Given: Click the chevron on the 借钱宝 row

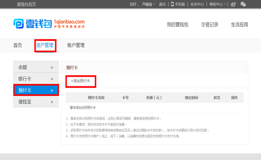Looking at the screenshot, I should tap(52, 102).
